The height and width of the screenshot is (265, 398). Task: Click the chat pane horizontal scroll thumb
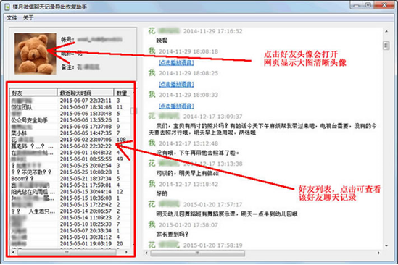[x=198, y=253]
